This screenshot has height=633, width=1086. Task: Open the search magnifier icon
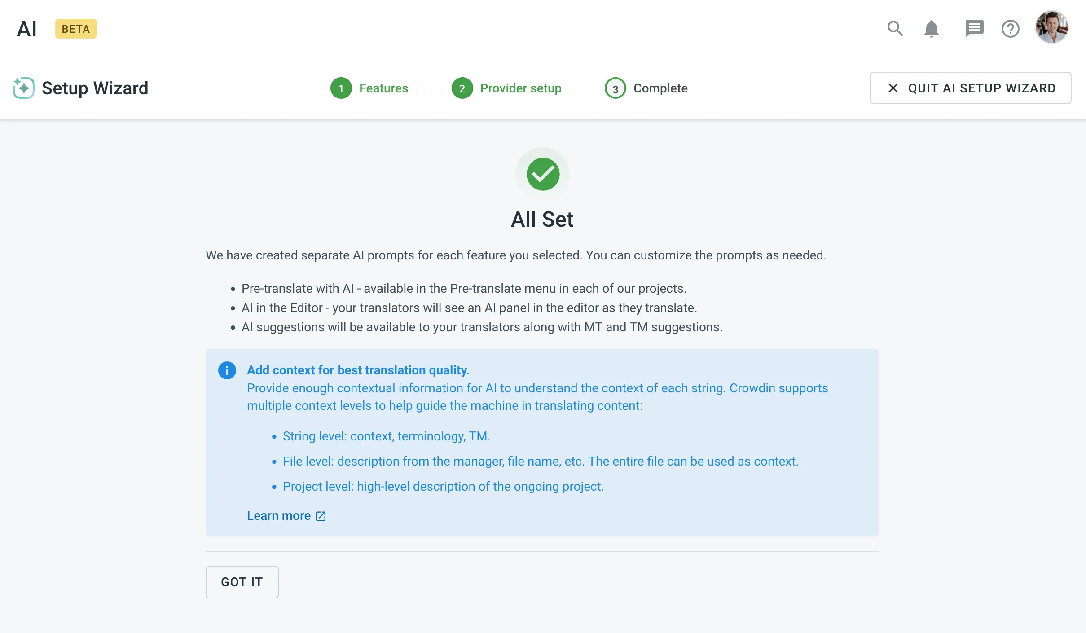pyautogui.click(x=895, y=29)
